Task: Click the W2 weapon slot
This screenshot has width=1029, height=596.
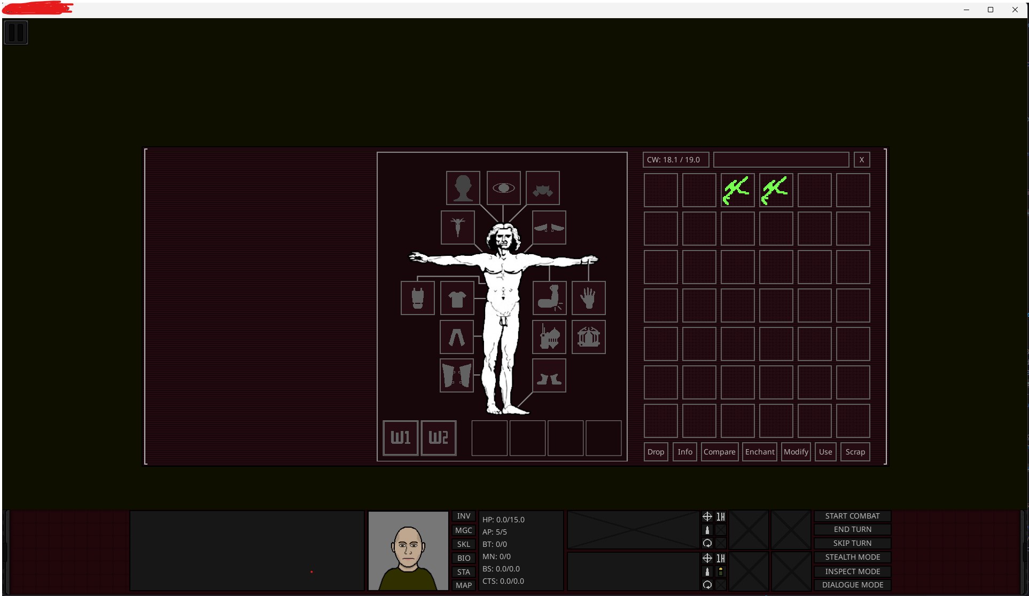Action: (438, 438)
